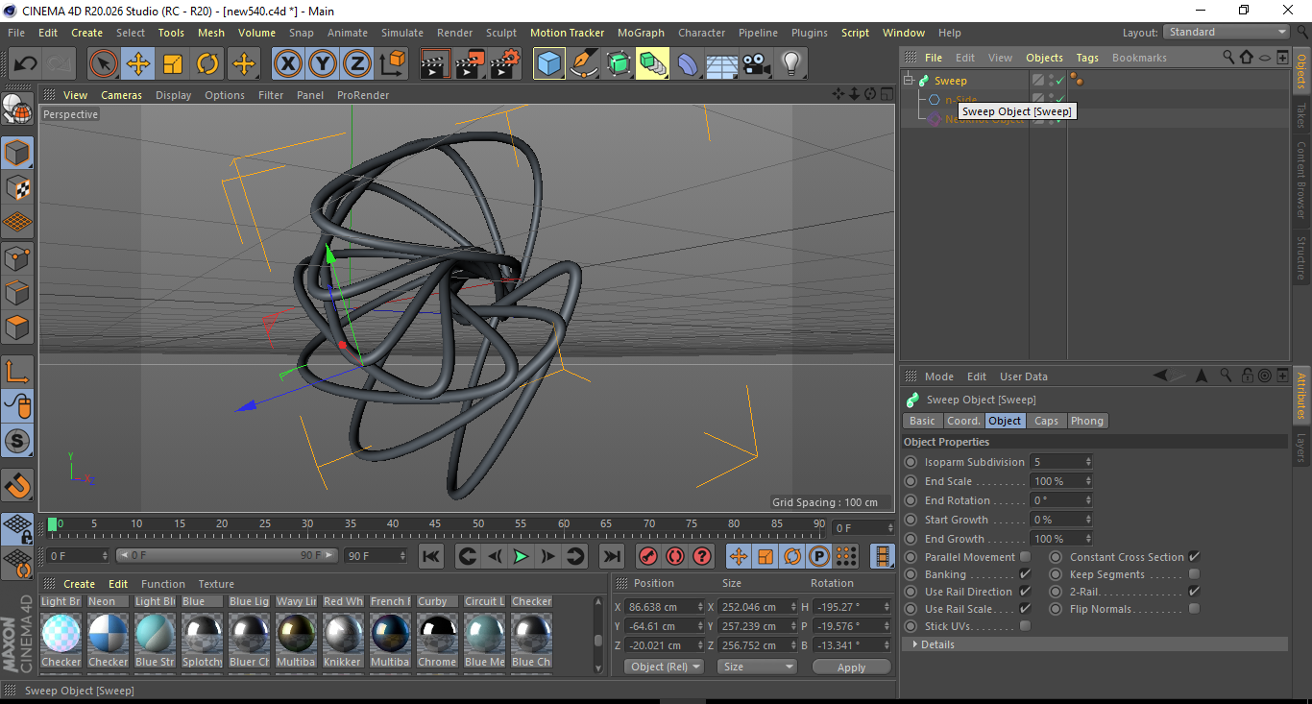Screen dimensions: 1312x704
Task: Switch to Texture mode icon
Action: [x=17, y=187]
